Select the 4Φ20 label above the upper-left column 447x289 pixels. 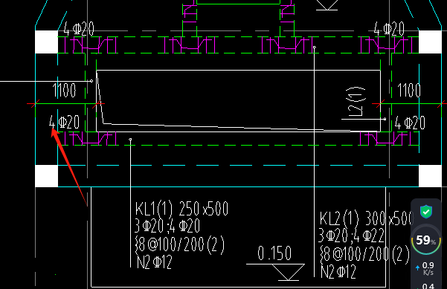79,29
